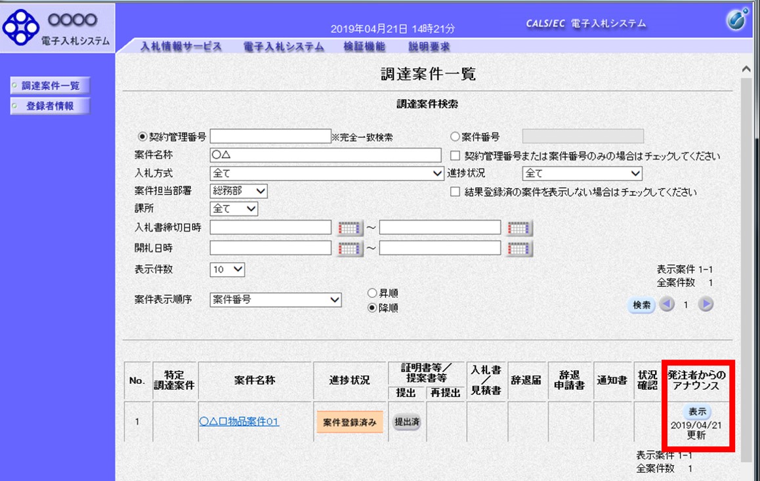Click the 案件名称 input field
Viewport: 760px width, 481px height.
click(326, 155)
